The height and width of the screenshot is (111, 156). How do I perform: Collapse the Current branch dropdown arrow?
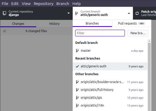click(x=129, y=13)
